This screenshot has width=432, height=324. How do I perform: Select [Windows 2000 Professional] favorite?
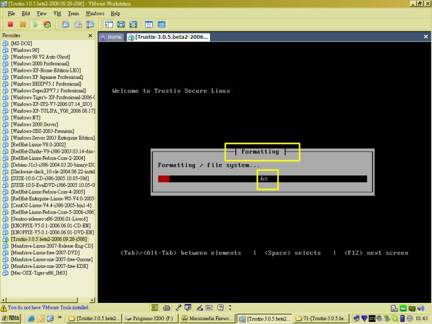coord(40,64)
